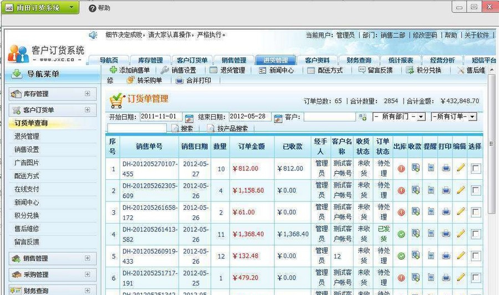
Task: Open 退货管理 in the toolbar
Action: coord(227,70)
